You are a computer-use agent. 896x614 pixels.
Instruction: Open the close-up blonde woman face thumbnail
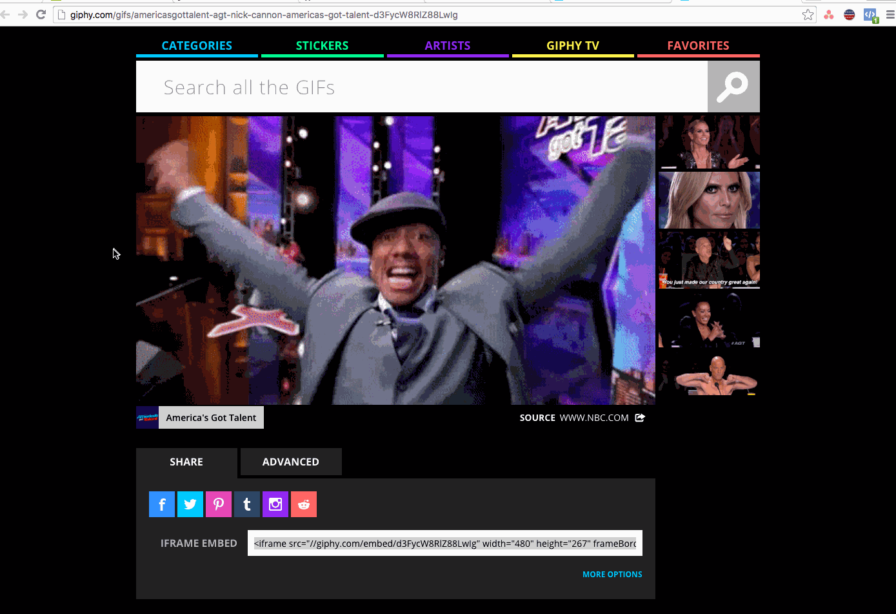(x=709, y=200)
